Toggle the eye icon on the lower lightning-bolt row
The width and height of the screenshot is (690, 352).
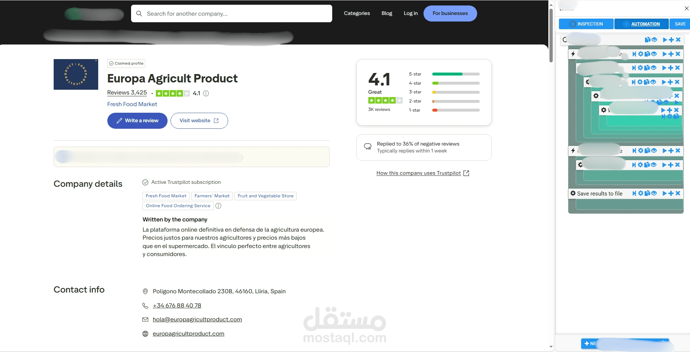(x=654, y=151)
